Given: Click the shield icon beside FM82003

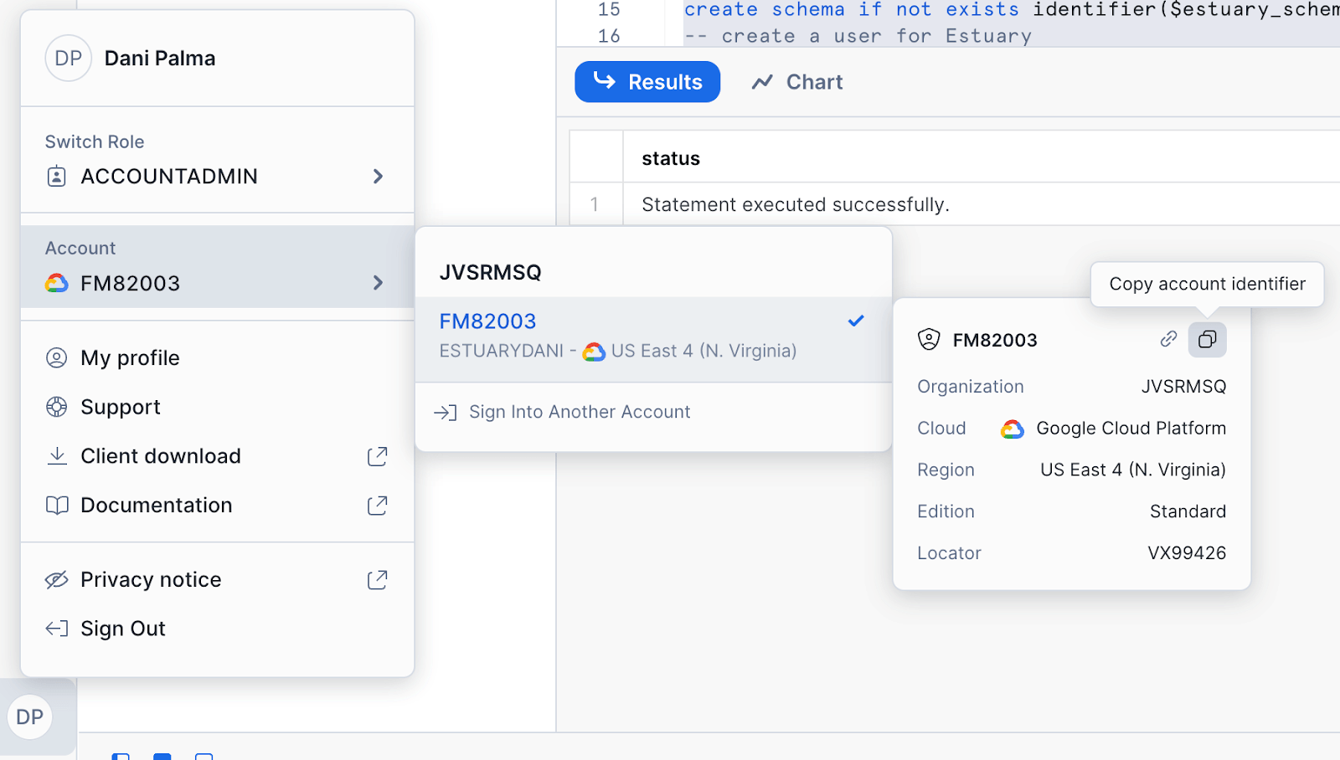Looking at the screenshot, I should [x=929, y=339].
